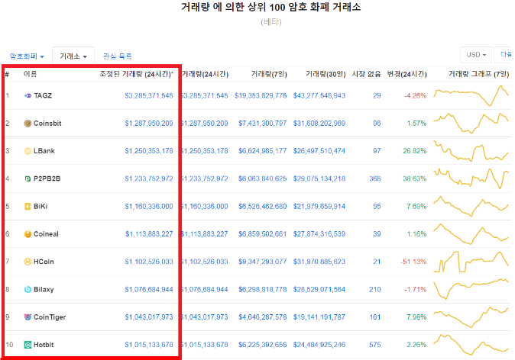Screen dimensions: 515x360
Task: Open the LBank exchange link
Action: (x=44, y=151)
